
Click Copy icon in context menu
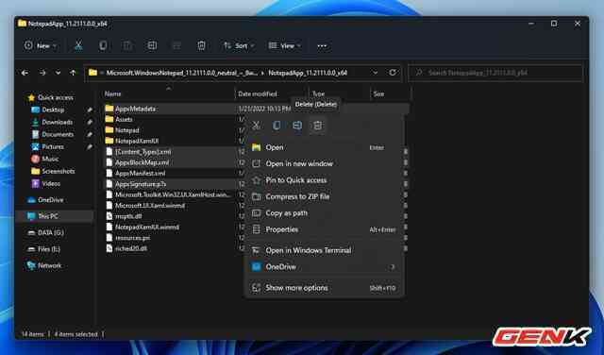[x=277, y=126]
